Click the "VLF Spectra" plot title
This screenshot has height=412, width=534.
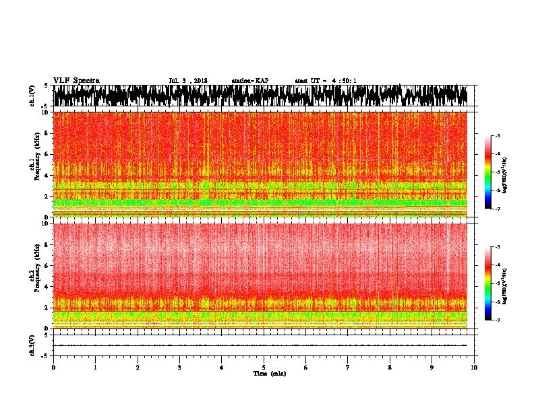click(x=76, y=81)
